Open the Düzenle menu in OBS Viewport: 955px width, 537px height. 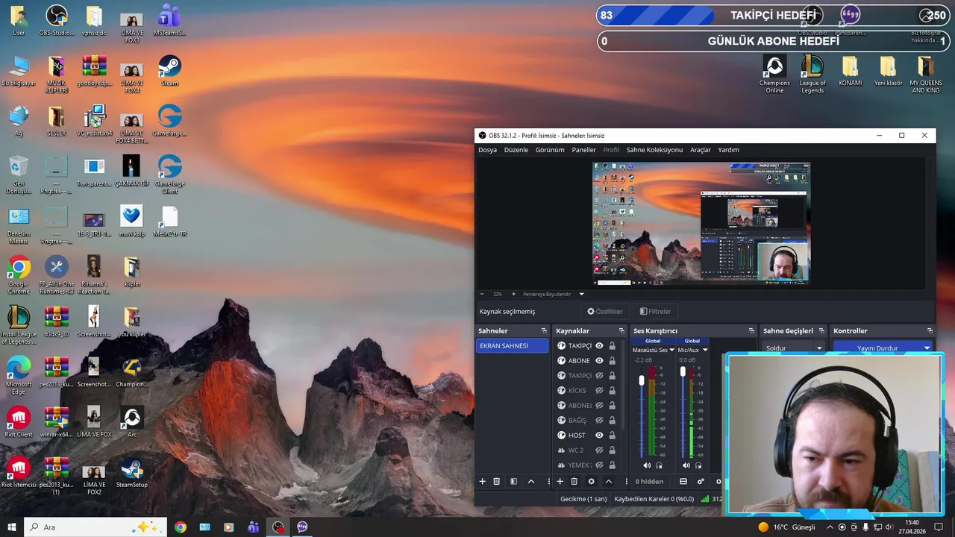tap(516, 150)
